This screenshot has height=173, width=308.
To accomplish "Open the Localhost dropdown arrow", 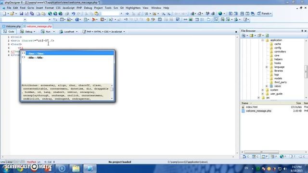I will click(77, 32).
